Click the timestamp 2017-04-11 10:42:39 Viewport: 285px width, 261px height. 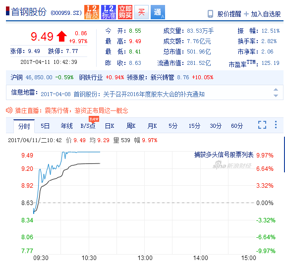(49, 62)
